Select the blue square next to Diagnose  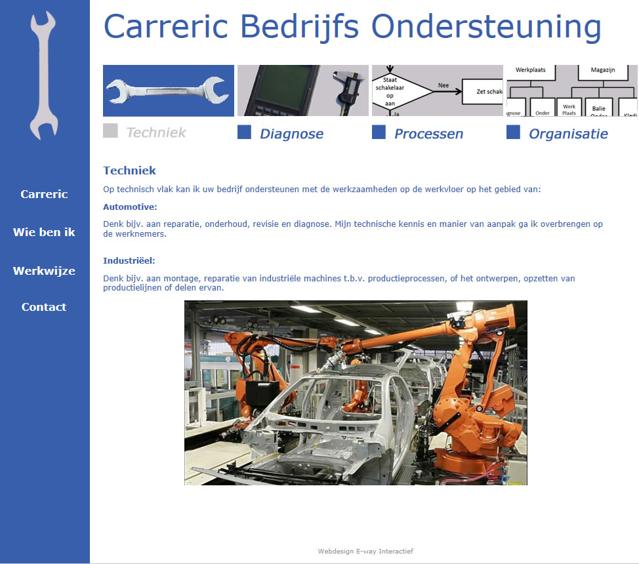[245, 132]
